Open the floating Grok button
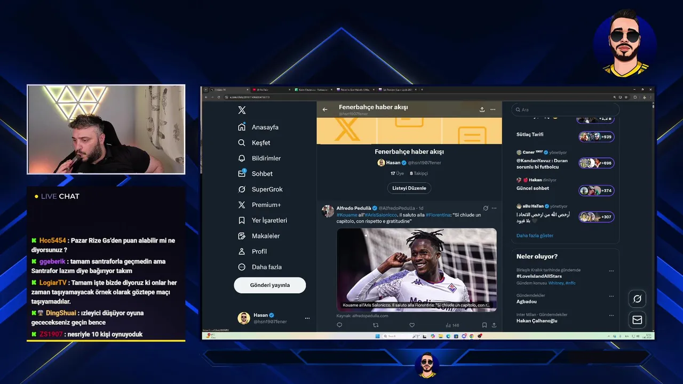The height and width of the screenshot is (384, 683). 637,299
